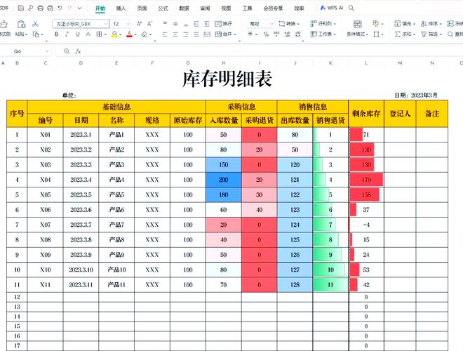463x351 pixels.
Task: Click the Decrease Font Size icon
Action: (x=149, y=24)
